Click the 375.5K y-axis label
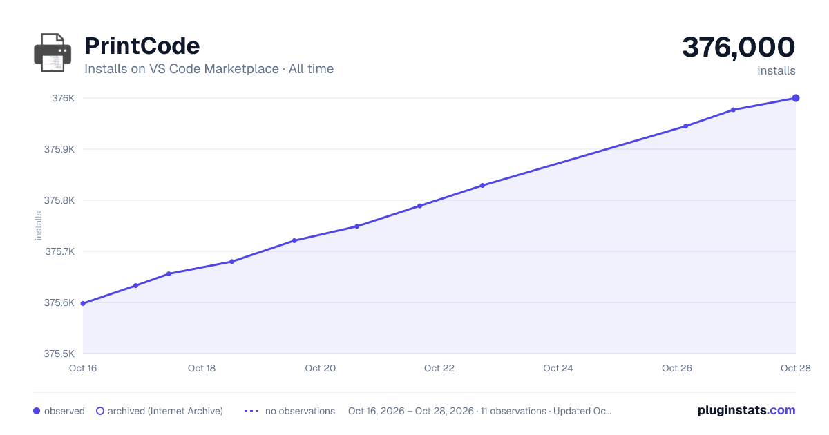 click(x=59, y=354)
